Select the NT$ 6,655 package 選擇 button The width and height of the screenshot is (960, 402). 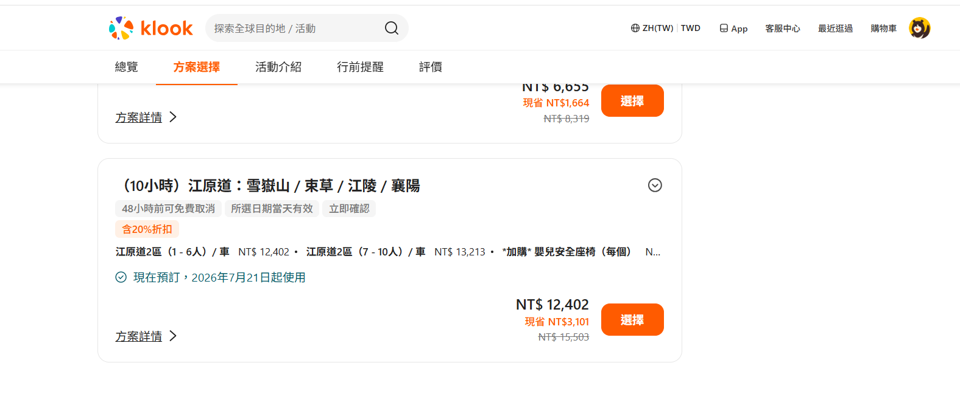pos(632,100)
